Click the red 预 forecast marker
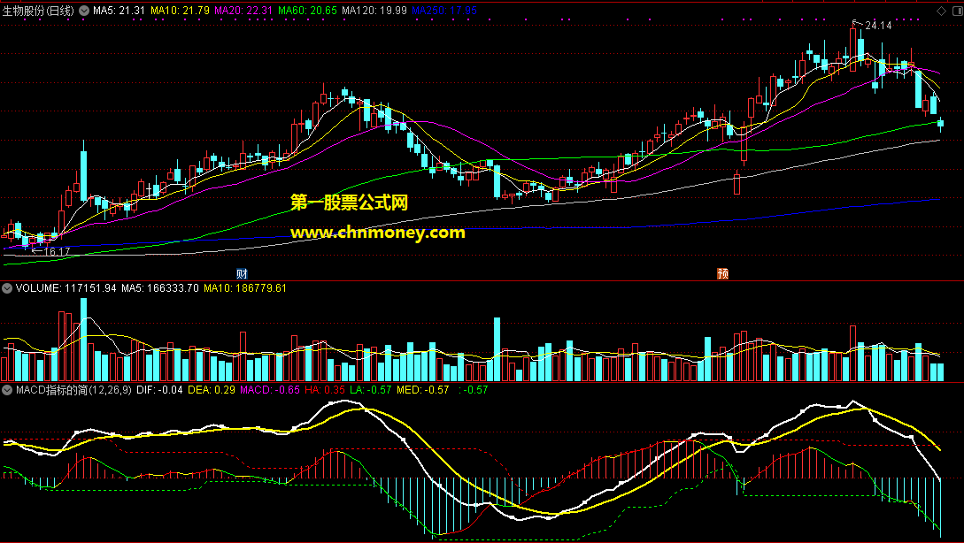Viewport: 964px width, 543px height. point(723,273)
